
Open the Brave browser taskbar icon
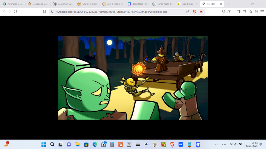click(172, 144)
